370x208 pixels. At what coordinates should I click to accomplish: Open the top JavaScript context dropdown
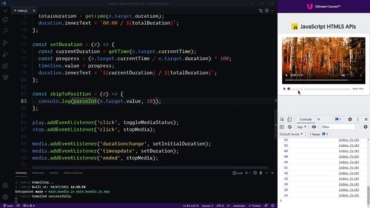(x=302, y=127)
